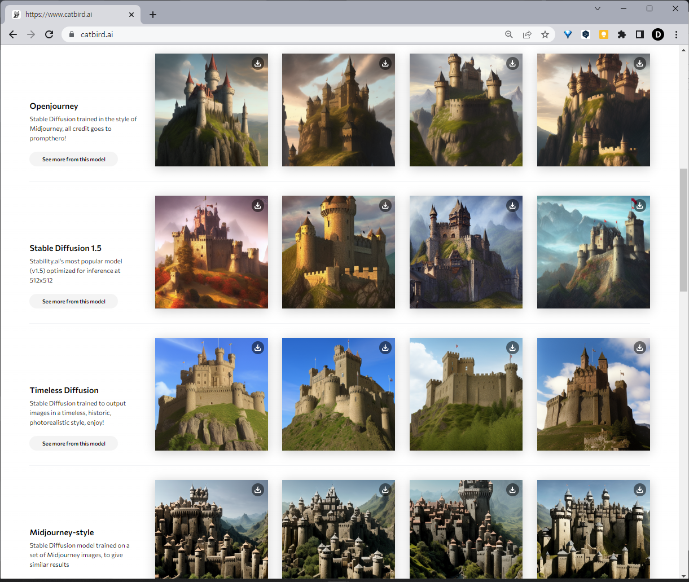Download second Stable Diffusion 1.5 image
The height and width of the screenshot is (582, 689).
(x=385, y=206)
